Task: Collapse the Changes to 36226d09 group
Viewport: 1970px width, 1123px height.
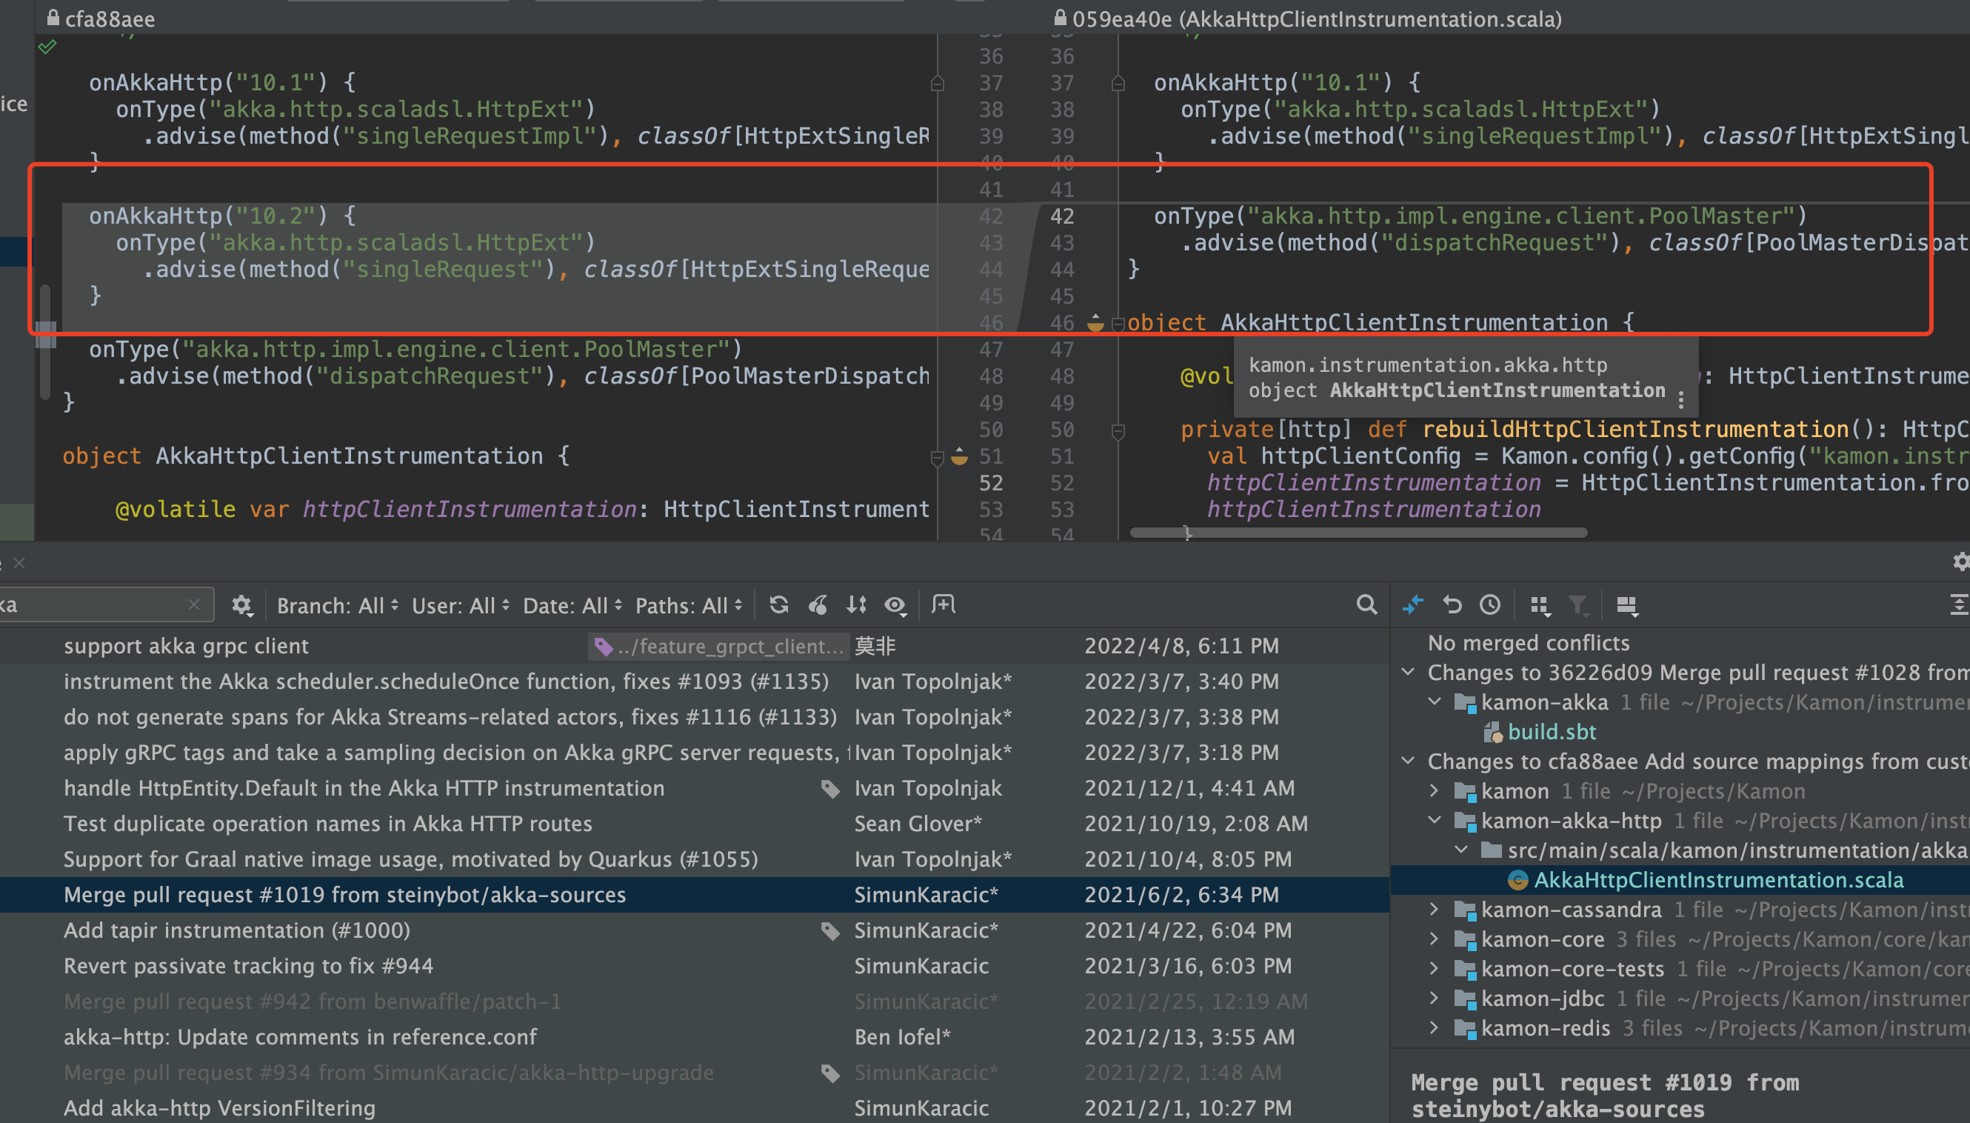Action: coord(1409,672)
